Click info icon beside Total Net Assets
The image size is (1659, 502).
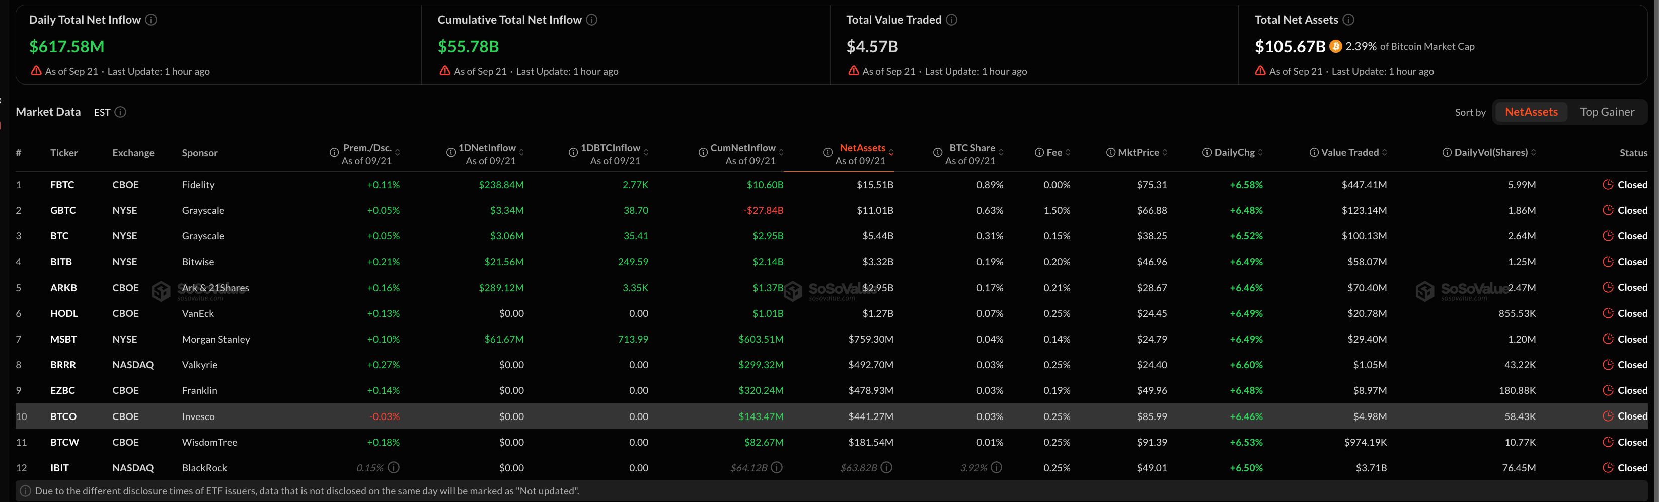click(1348, 20)
